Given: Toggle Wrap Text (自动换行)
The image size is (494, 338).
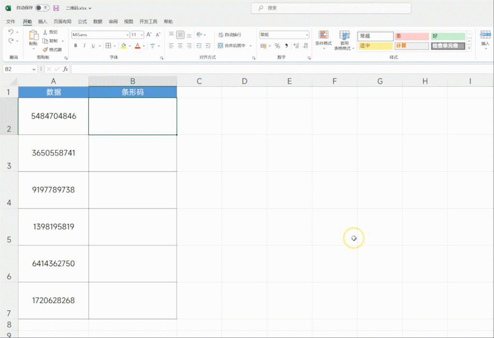Looking at the screenshot, I should [230, 35].
